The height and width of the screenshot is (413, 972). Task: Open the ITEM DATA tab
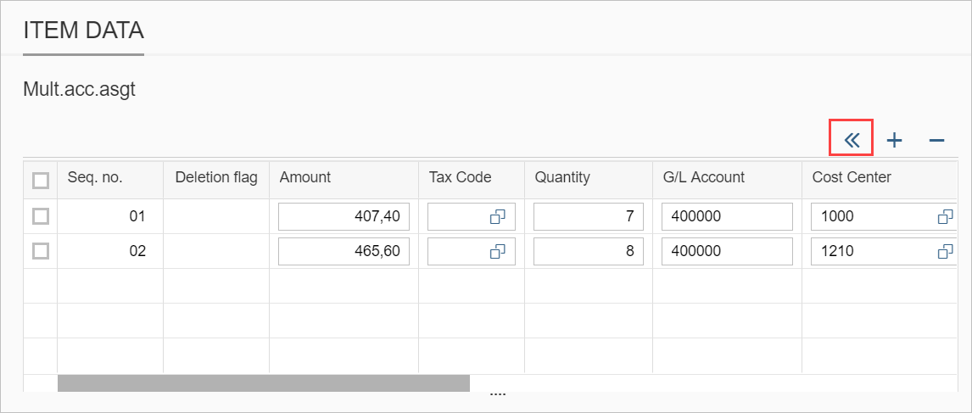pyautogui.click(x=83, y=31)
